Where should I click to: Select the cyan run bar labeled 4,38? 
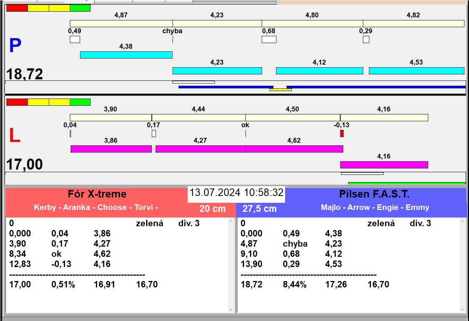tap(126, 55)
